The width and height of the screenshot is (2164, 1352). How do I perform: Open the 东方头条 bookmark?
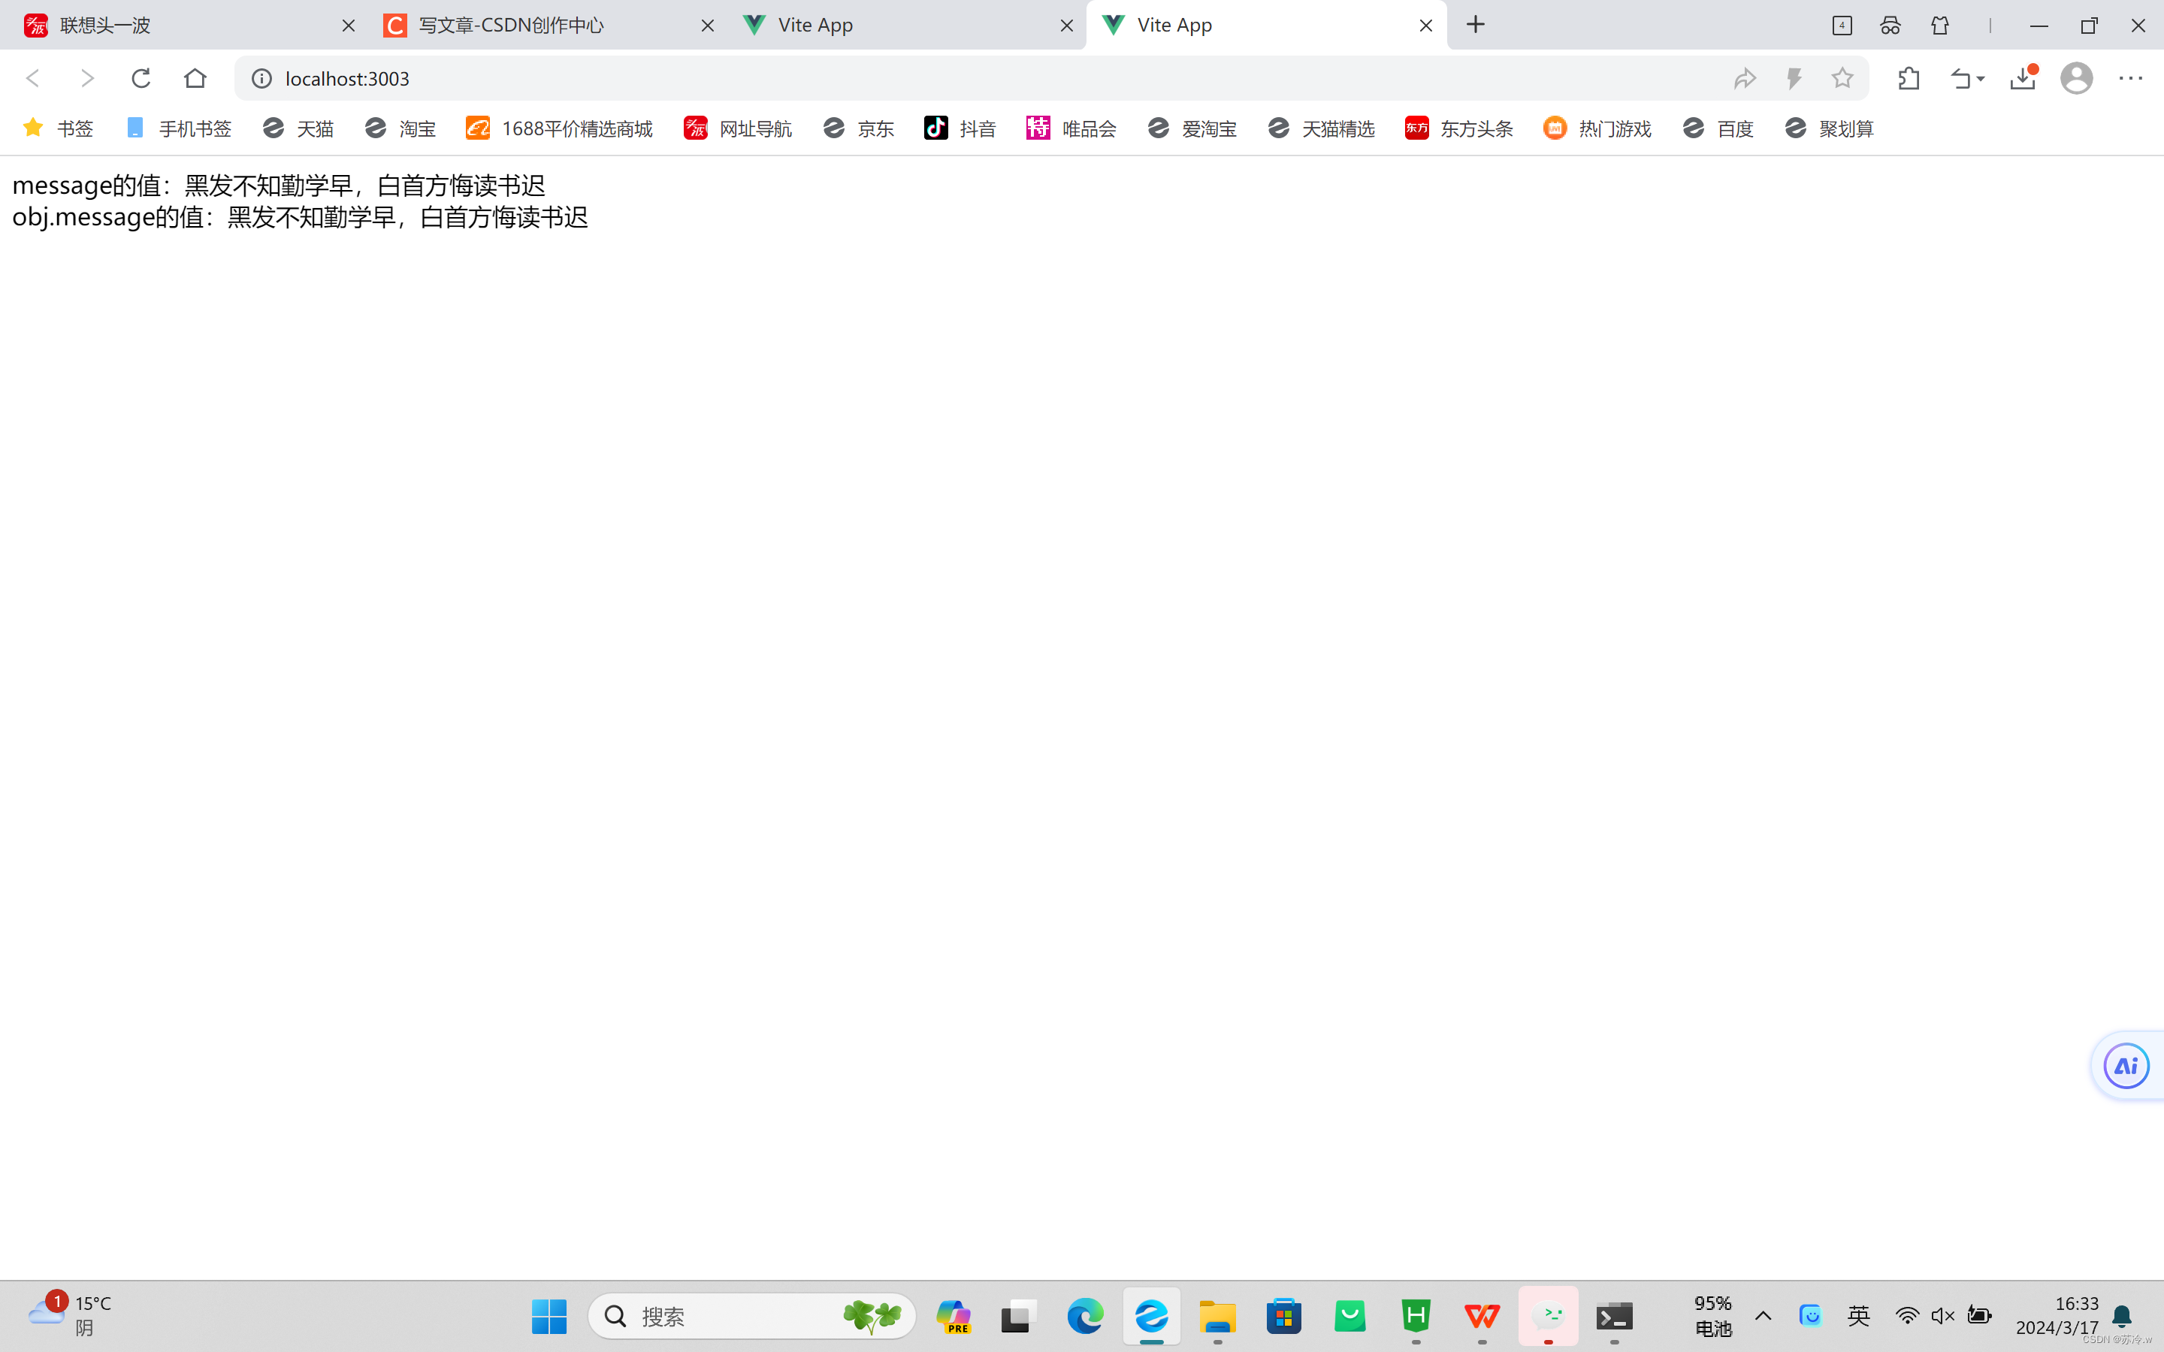coord(1458,128)
